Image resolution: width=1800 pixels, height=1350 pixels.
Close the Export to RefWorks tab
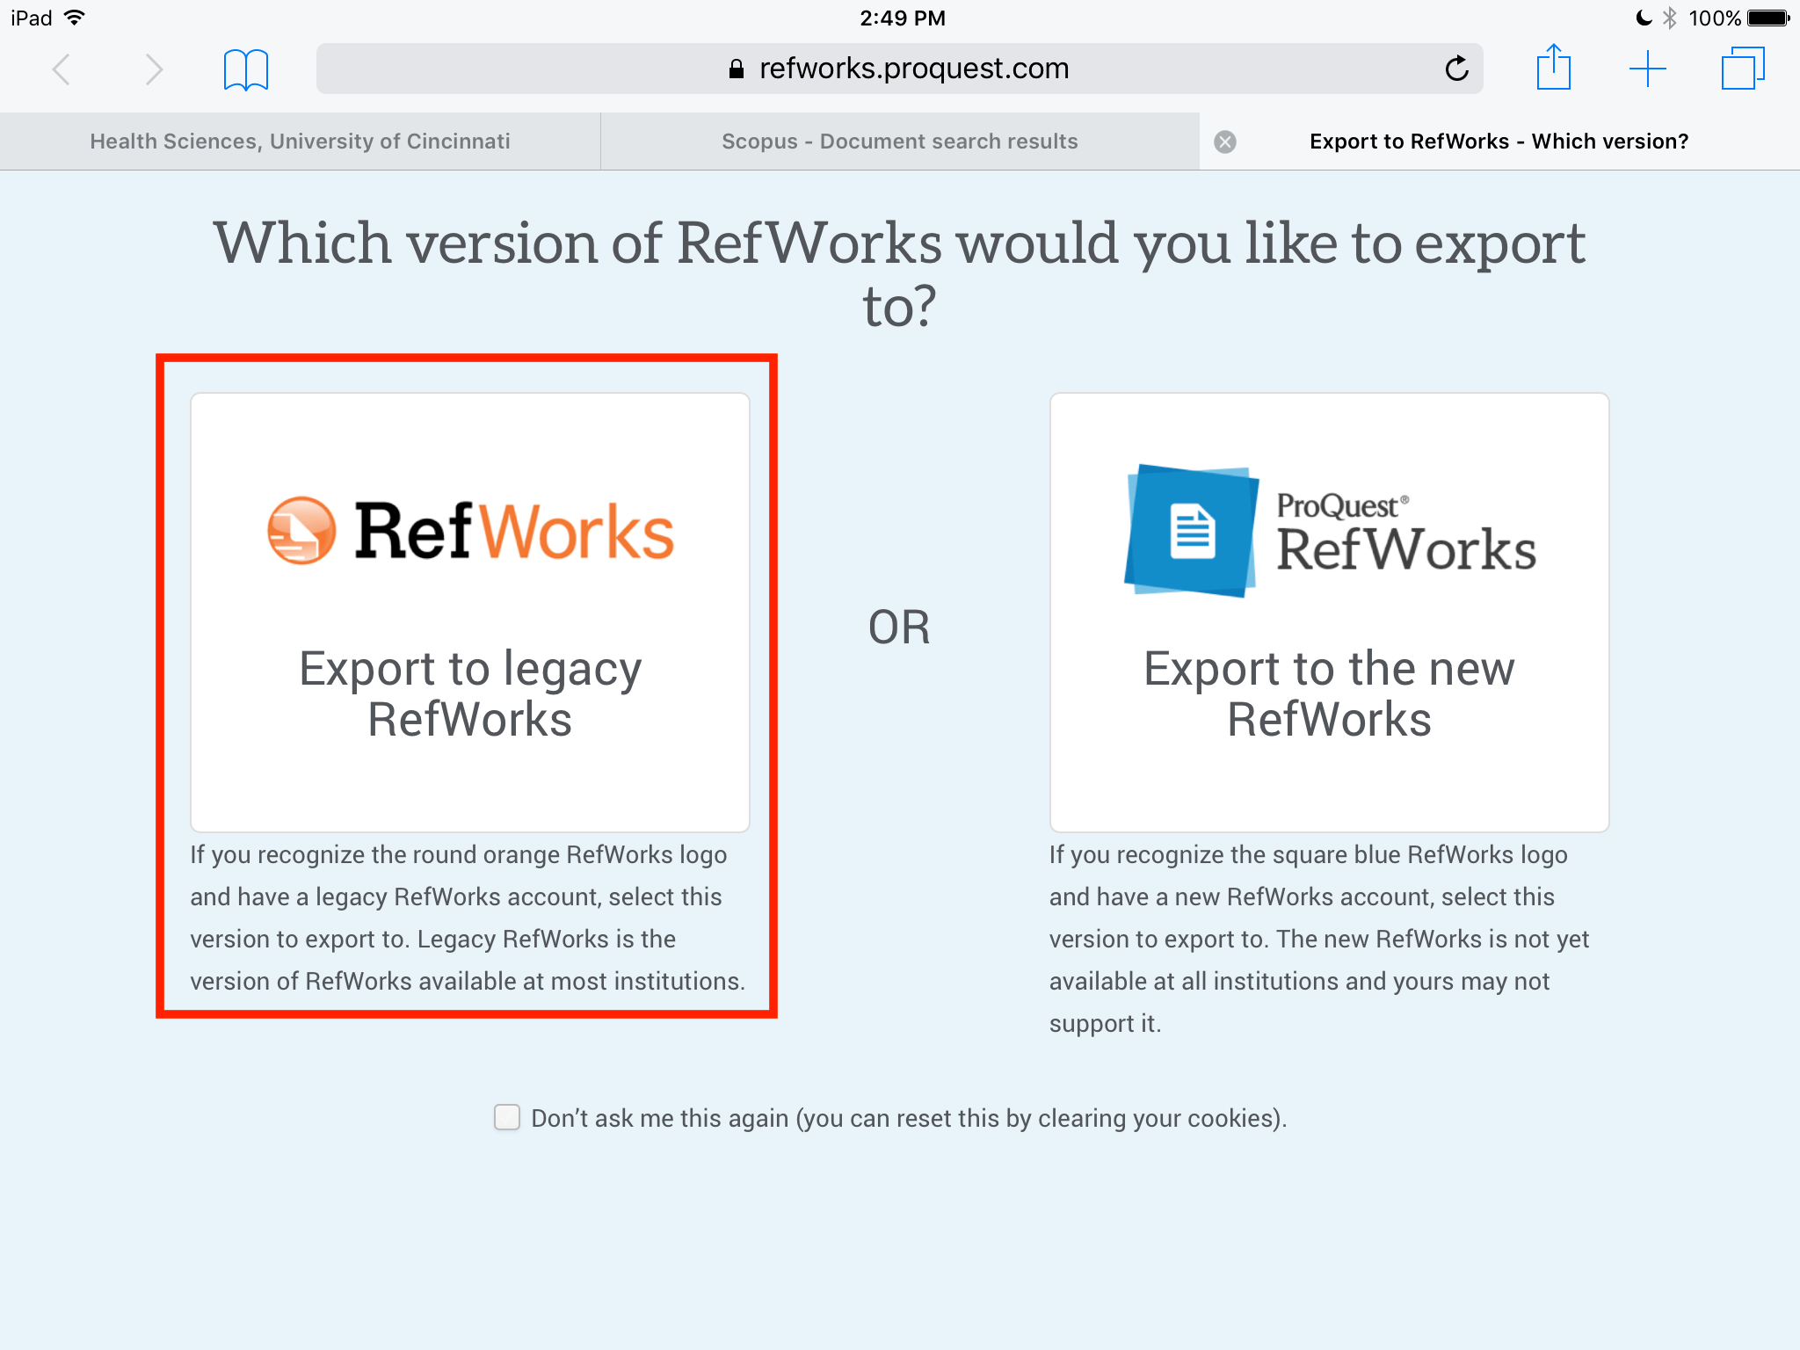(x=1225, y=142)
